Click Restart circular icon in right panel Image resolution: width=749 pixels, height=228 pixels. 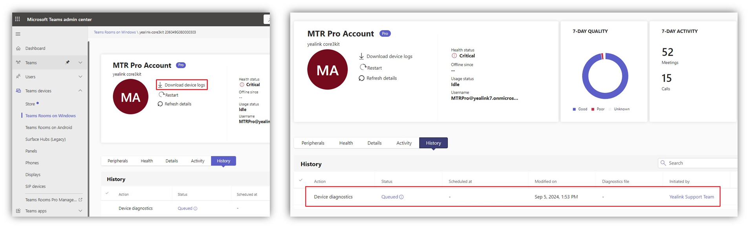363,67
